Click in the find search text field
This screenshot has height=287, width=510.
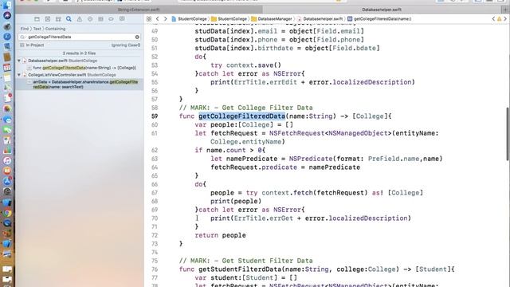[80, 37]
